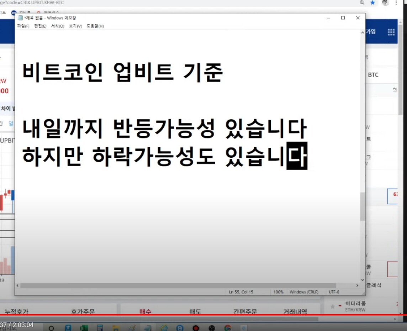Screen dimensions: 407x331
Task: Click the Windows search circle on the taskbar
Action: [x=51, y=328]
